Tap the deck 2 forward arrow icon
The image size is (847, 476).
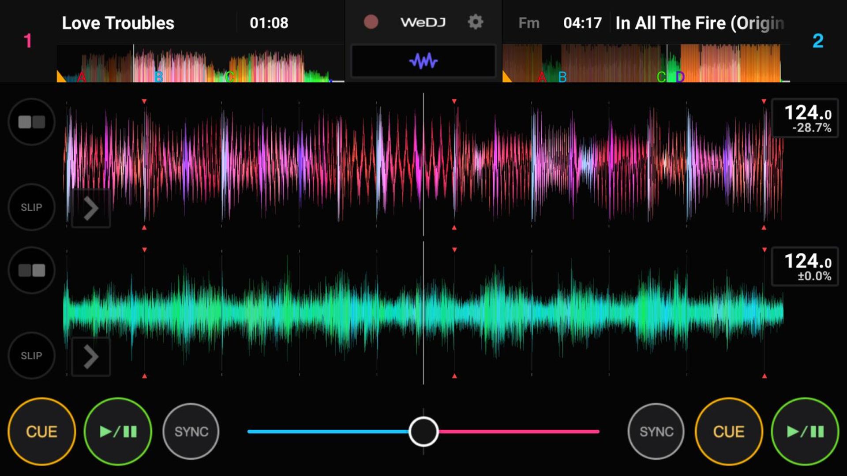[90, 355]
